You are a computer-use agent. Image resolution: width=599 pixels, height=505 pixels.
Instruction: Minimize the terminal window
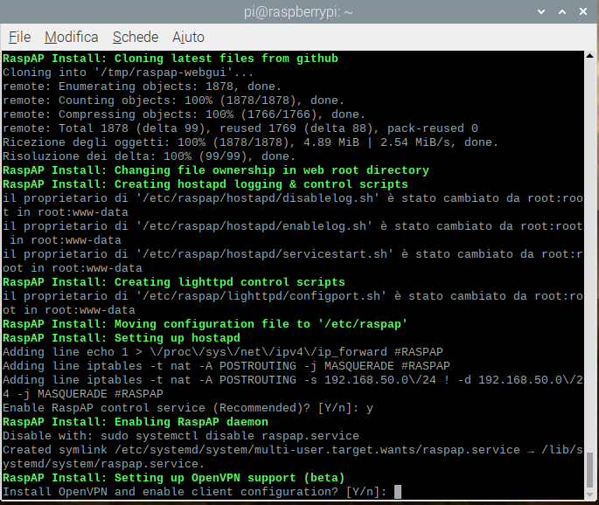541,12
